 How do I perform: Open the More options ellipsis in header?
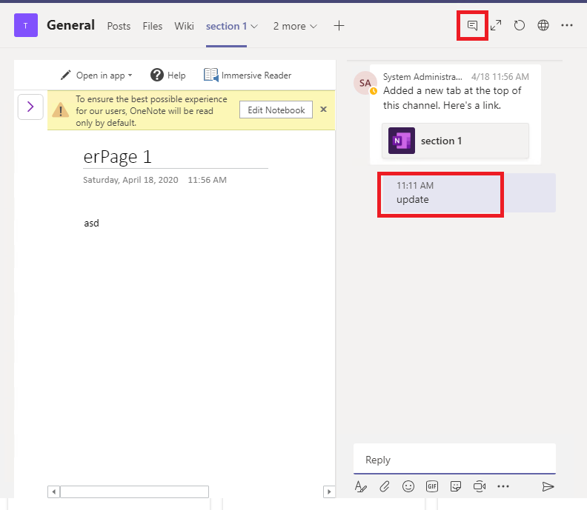pos(567,25)
